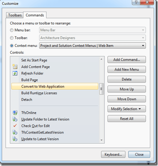Select the Toolbar radio button
Image resolution: width=158 pixels, height=166 pixels.
click(12, 38)
